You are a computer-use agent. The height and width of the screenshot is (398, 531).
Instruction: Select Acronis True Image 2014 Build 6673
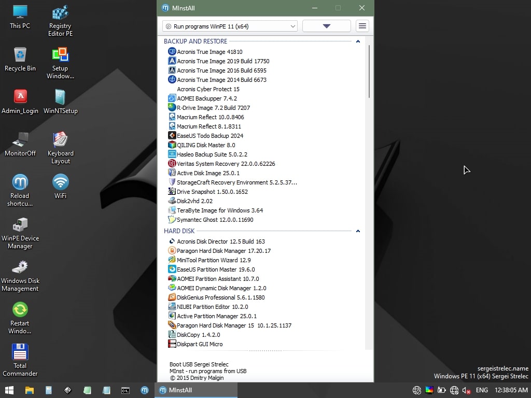coord(221,80)
